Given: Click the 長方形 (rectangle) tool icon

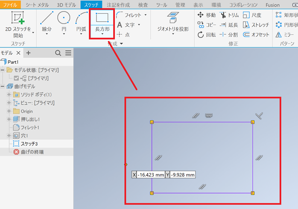Looking at the screenshot, I should pyautogui.click(x=102, y=18).
